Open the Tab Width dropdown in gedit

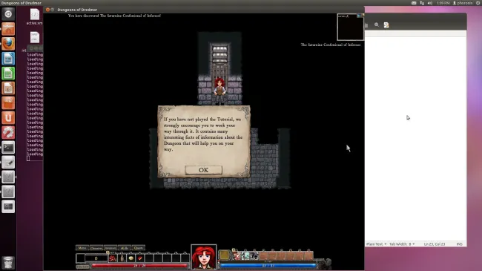click(x=402, y=244)
